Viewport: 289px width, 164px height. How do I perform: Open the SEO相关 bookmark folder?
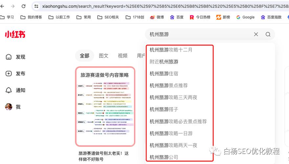108,17
